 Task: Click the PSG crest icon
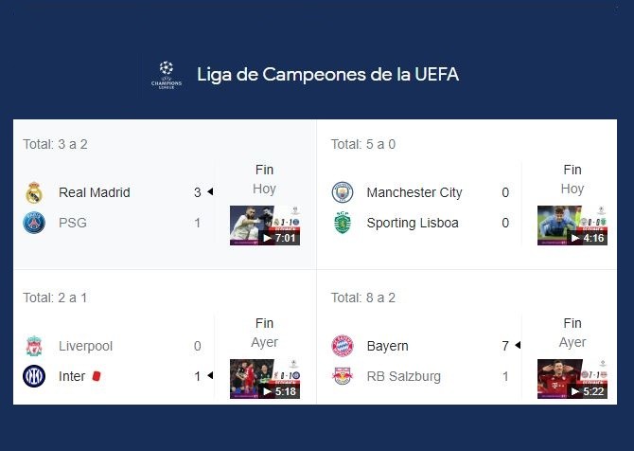34,223
